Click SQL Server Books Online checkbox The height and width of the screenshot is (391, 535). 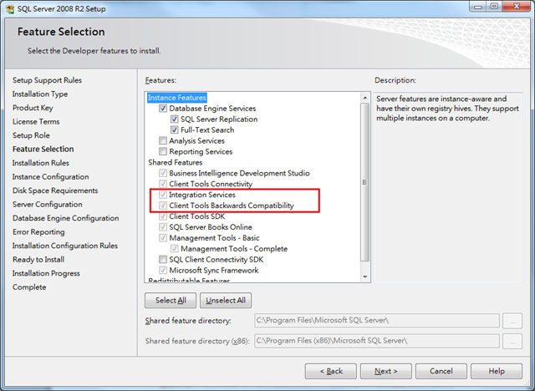click(x=163, y=227)
